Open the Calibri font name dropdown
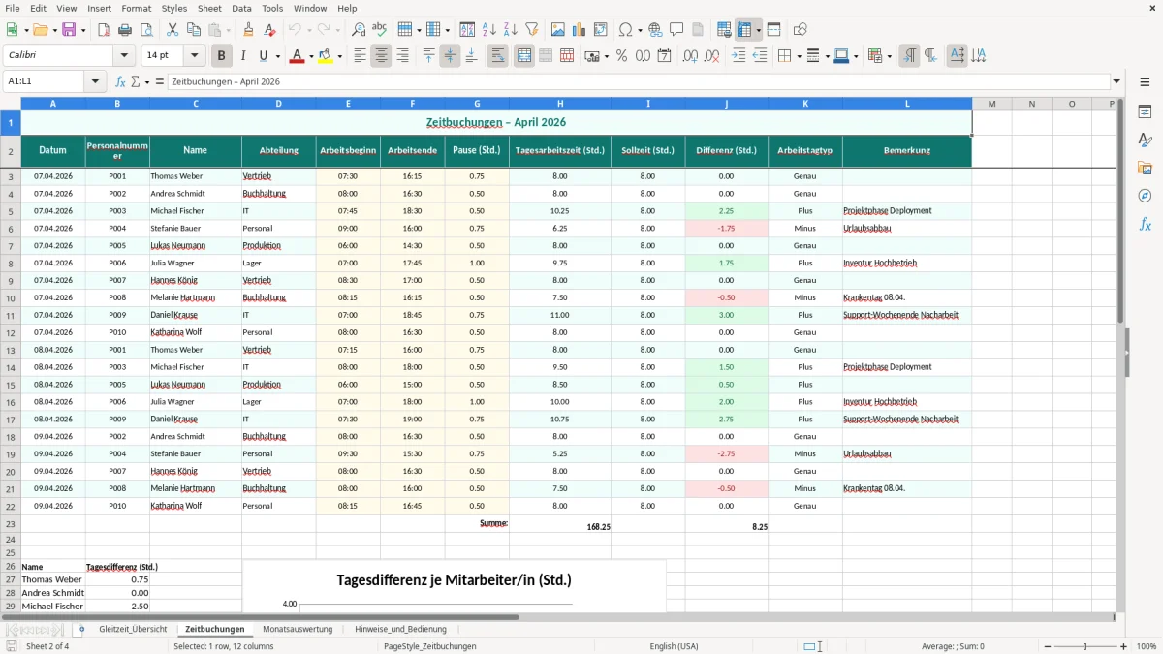 [122, 56]
